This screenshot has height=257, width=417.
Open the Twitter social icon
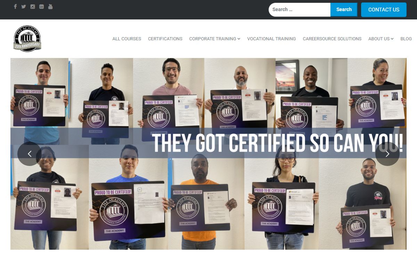[24, 7]
